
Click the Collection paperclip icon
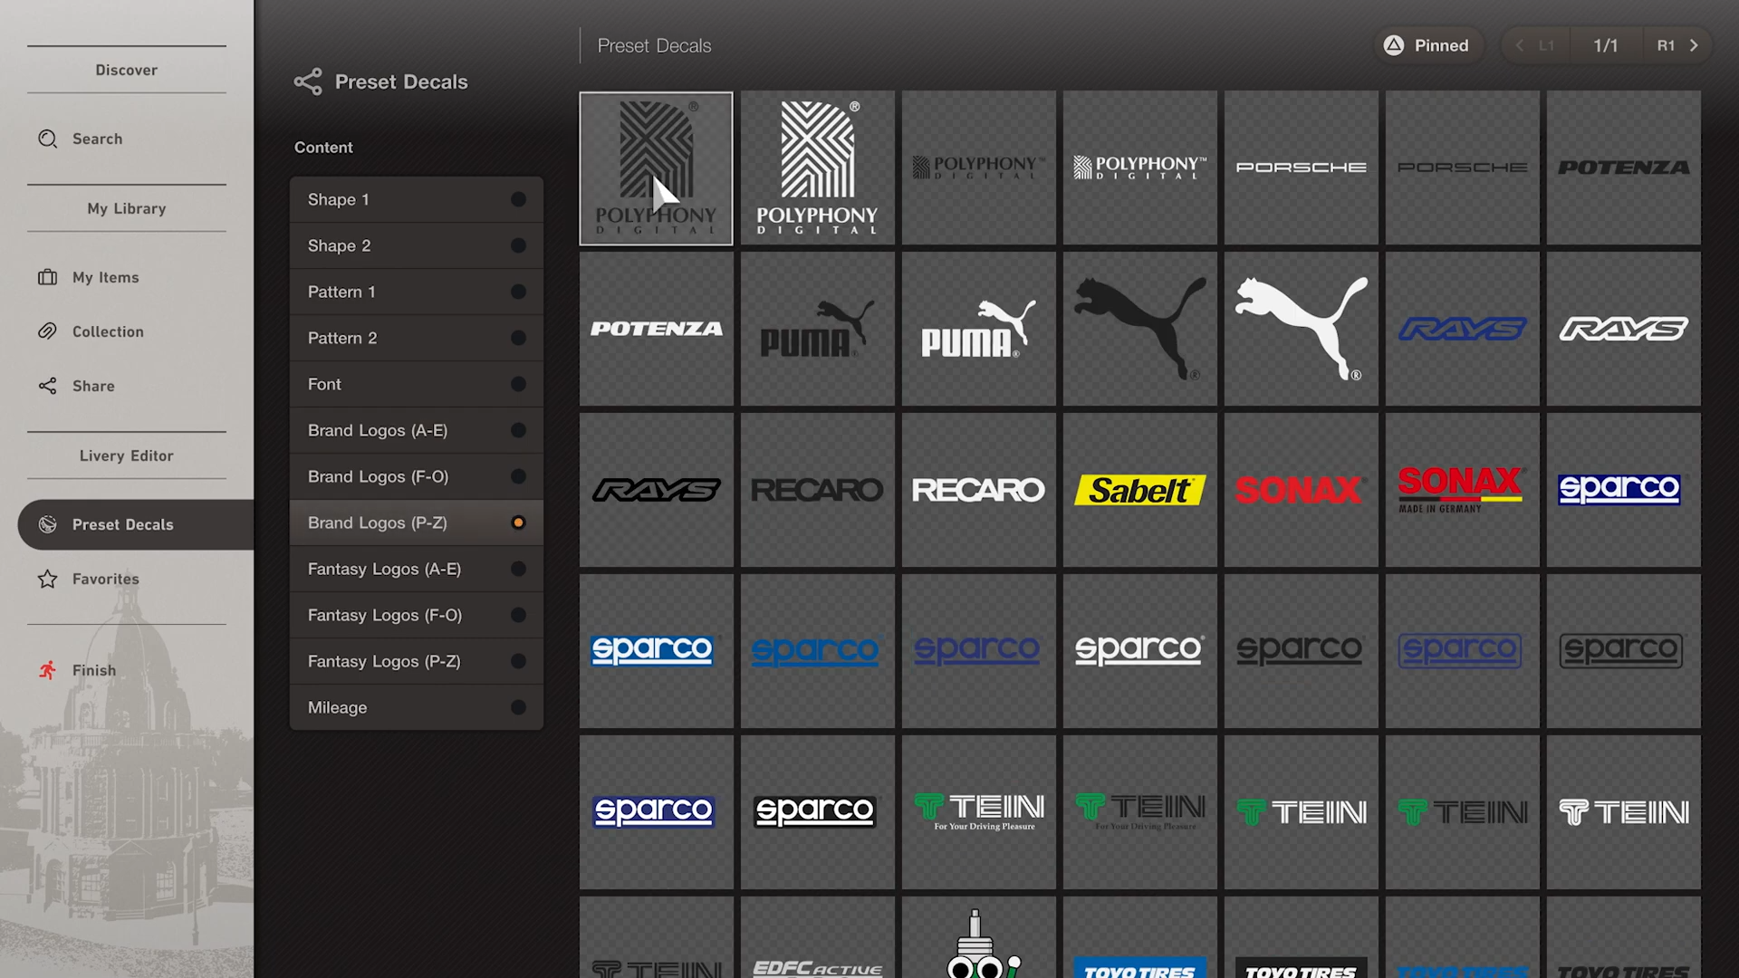47,331
